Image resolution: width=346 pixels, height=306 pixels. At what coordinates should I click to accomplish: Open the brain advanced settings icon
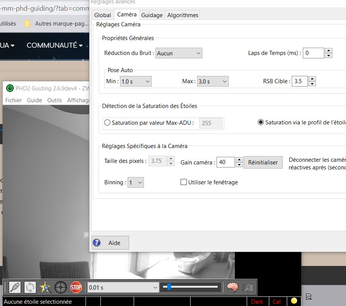tap(233, 287)
